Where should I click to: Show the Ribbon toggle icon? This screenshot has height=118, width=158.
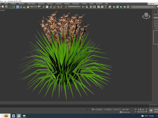98,7
